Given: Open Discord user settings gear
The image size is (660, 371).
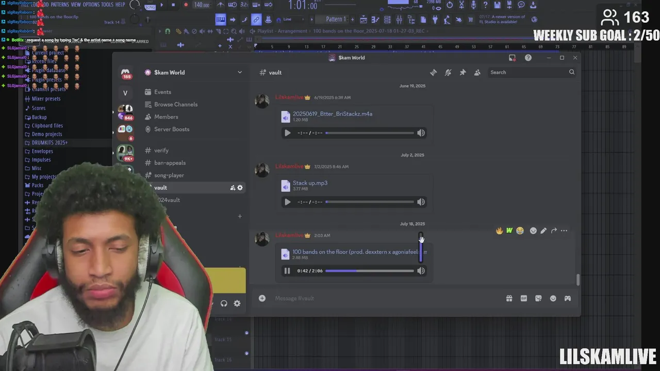Looking at the screenshot, I should tap(237, 303).
